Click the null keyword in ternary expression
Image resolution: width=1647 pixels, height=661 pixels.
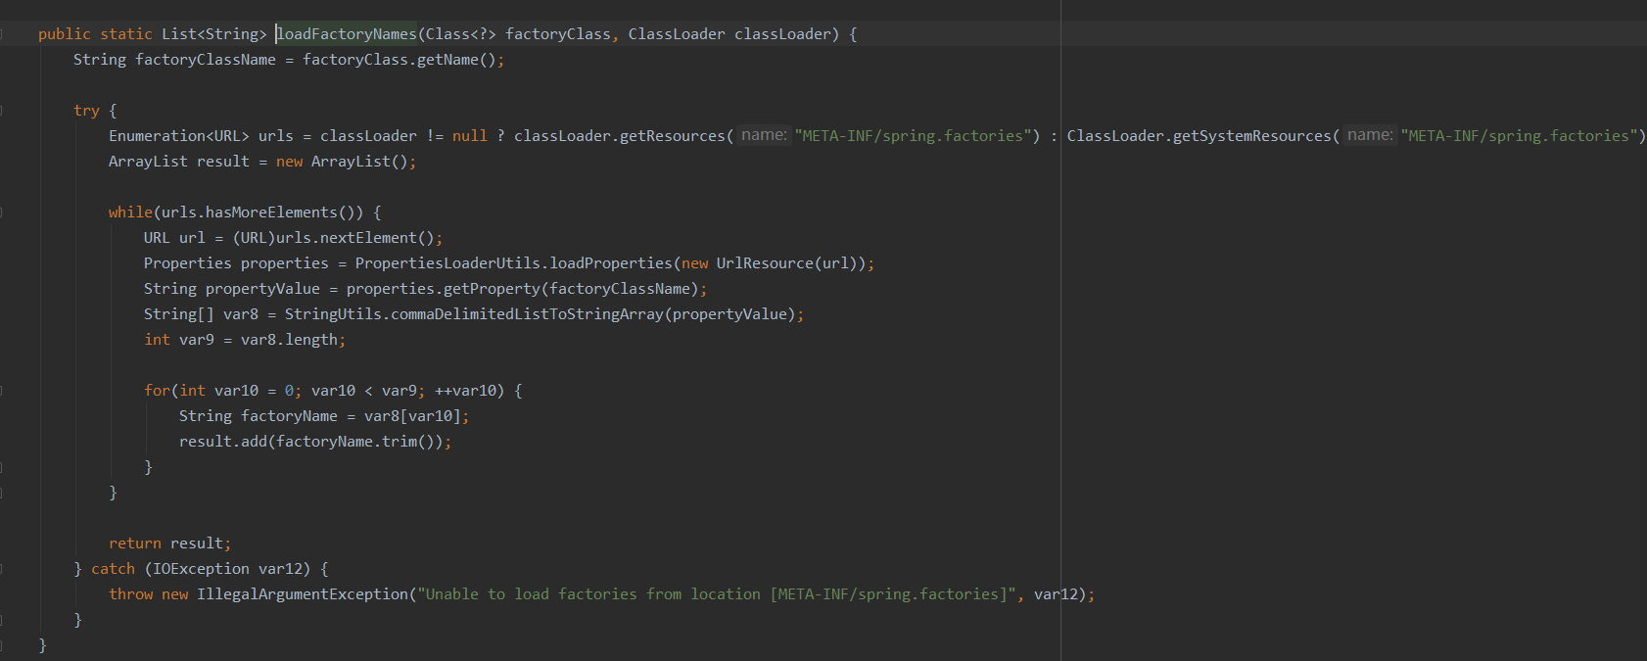tap(470, 136)
